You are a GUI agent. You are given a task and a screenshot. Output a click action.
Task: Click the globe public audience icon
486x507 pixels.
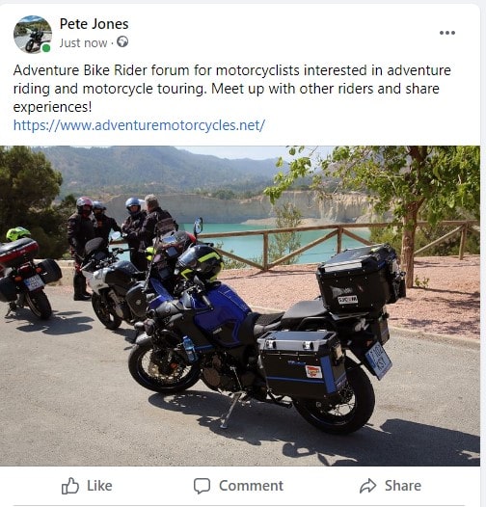[122, 42]
